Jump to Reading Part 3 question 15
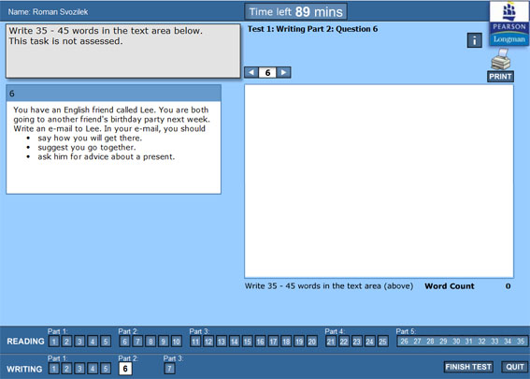This screenshot has height=379, width=530. [247, 342]
